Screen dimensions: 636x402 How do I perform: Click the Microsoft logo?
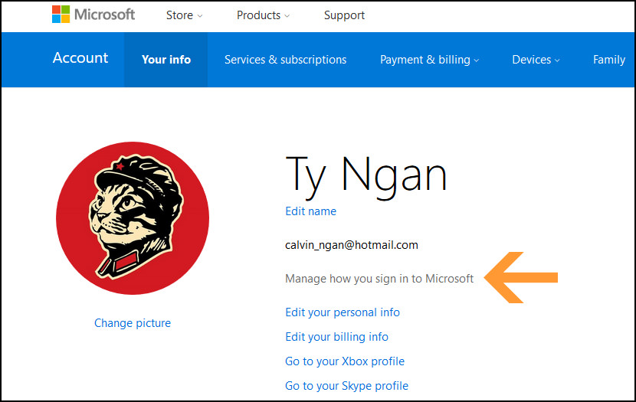pyautogui.click(x=93, y=15)
